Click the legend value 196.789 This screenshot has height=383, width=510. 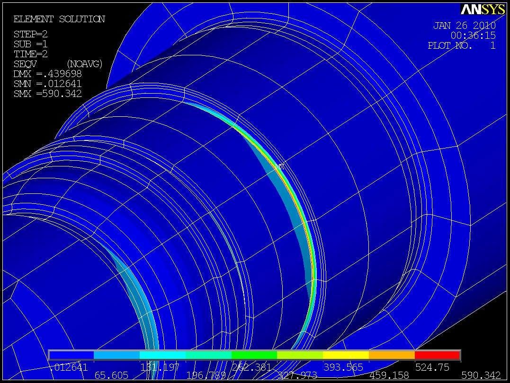coord(206,375)
